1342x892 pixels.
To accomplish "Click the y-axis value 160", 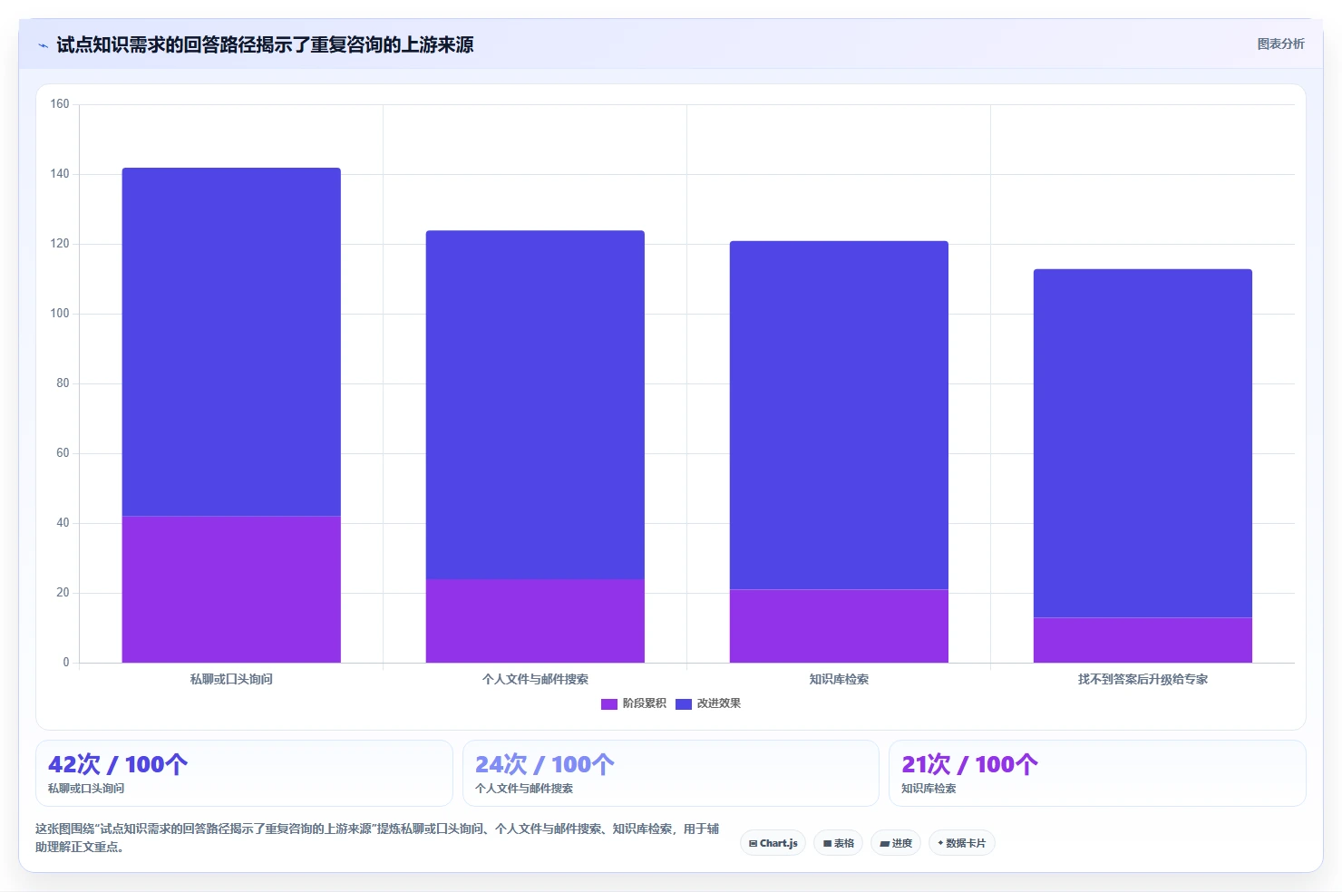I will point(60,104).
